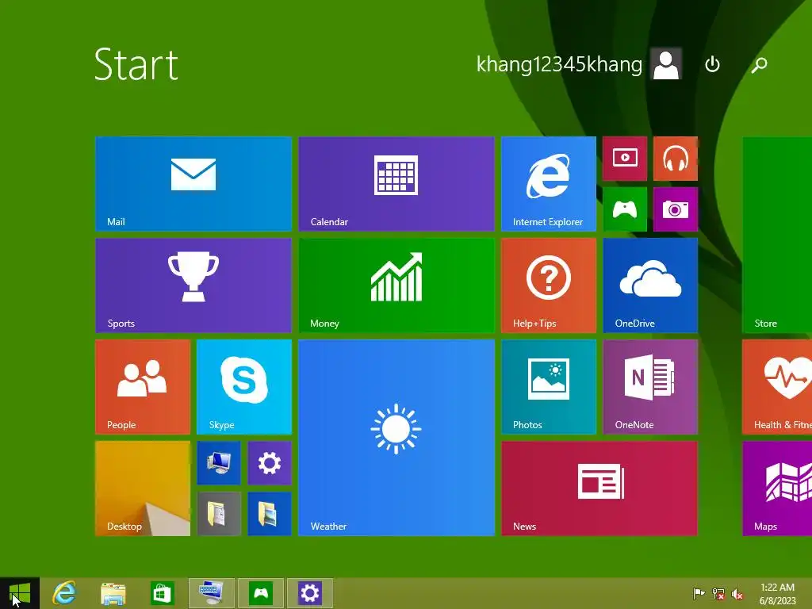Open the small PC settings gear tile
The height and width of the screenshot is (609, 812).
point(270,463)
